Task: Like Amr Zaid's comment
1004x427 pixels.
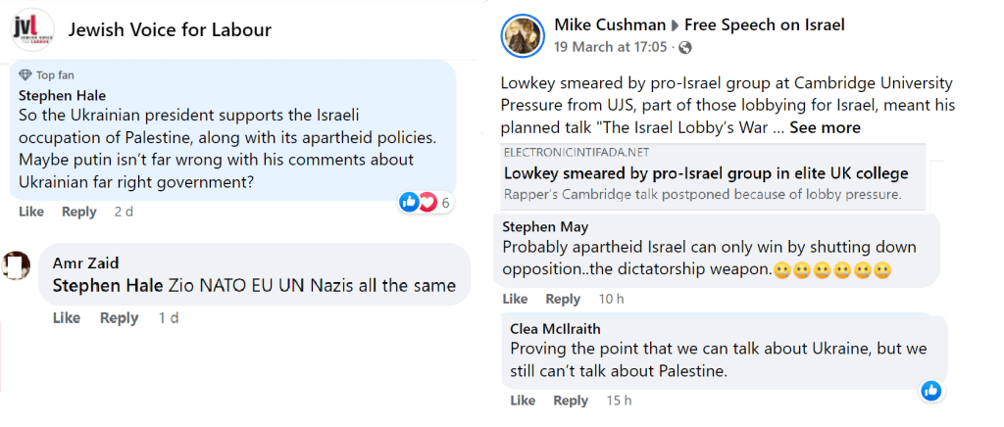Action: [x=66, y=317]
